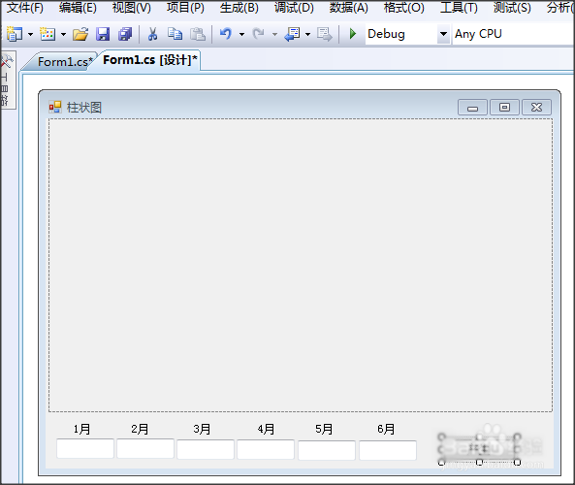Screen dimensions: 575x485
Task: Click the Copy toolbar icon
Action: [x=175, y=34]
